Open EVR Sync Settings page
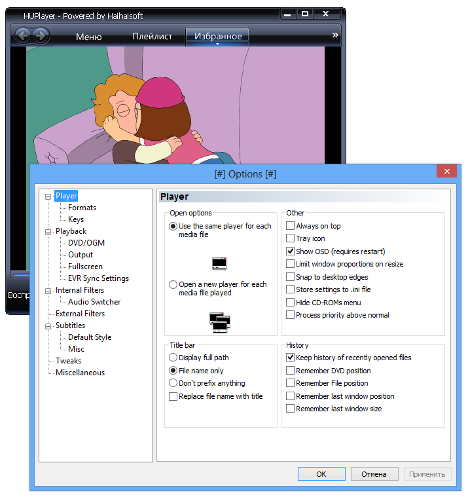This screenshot has height=501, width=468. click(x=98, y=278)
